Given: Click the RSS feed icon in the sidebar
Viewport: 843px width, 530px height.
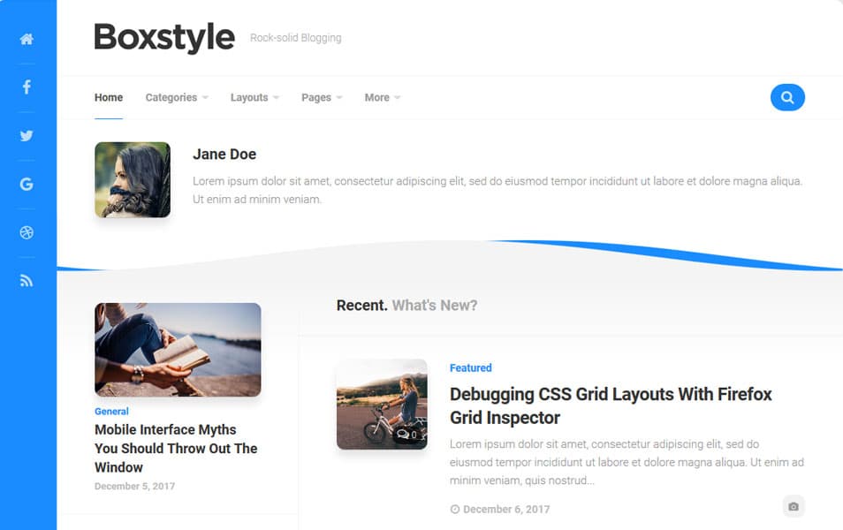Looking at the screenshot, I should tap(27, 280).
